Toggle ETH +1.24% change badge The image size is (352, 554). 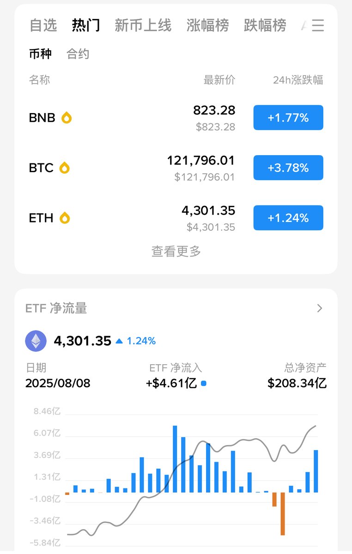(288, 217)
